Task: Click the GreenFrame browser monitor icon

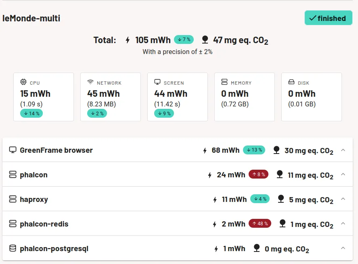Action: coord(13,150)
